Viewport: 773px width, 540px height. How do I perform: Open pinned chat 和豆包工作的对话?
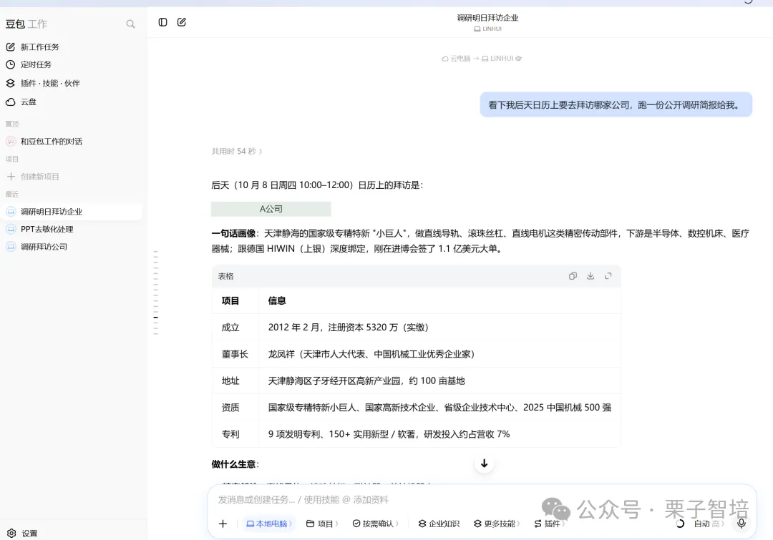click(44, 142)
